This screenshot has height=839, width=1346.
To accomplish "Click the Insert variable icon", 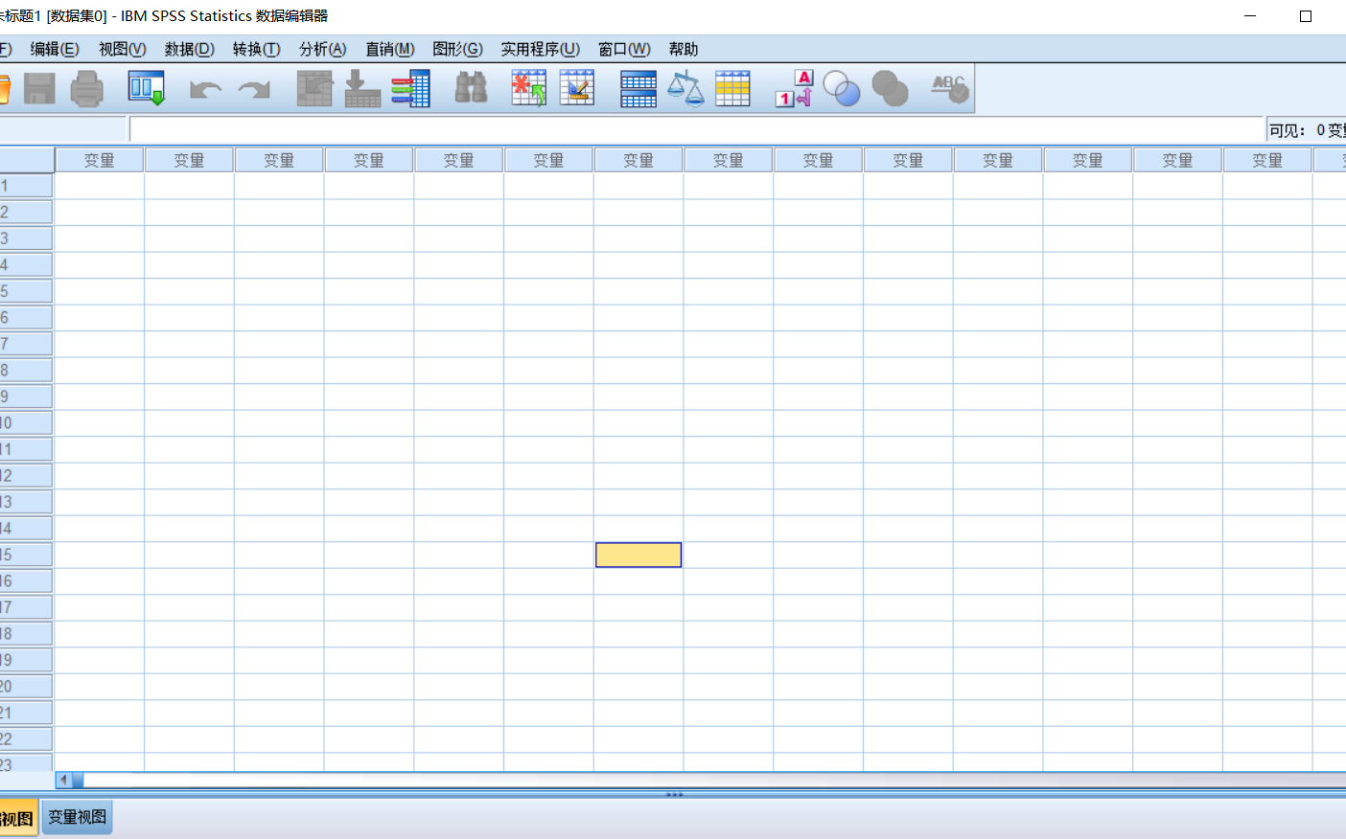I will click(577, 89).
